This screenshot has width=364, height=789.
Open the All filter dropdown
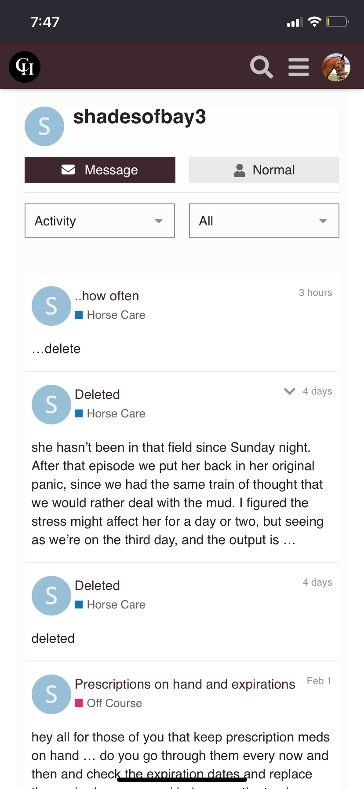[x=264, y=221]
